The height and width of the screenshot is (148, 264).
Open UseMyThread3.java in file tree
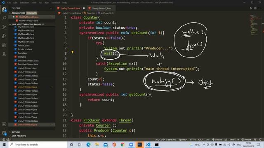tap(27, 87)
